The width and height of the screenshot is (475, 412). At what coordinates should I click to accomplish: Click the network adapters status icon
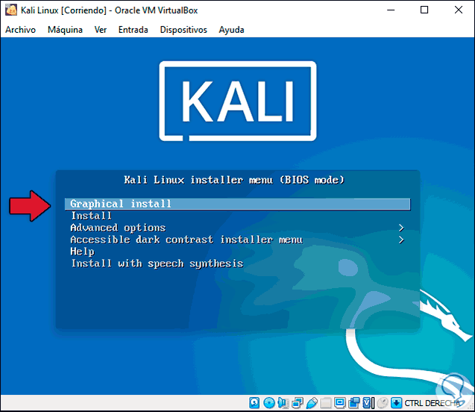point(298,403)
